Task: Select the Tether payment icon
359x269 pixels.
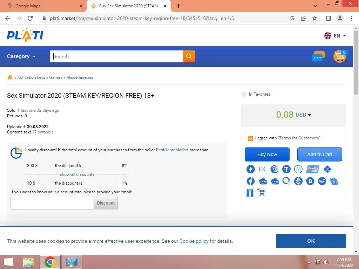Action: pyautogui.click(x=286, y=169)
